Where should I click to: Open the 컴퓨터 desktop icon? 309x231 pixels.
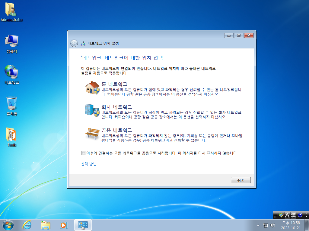pos(12,44)
